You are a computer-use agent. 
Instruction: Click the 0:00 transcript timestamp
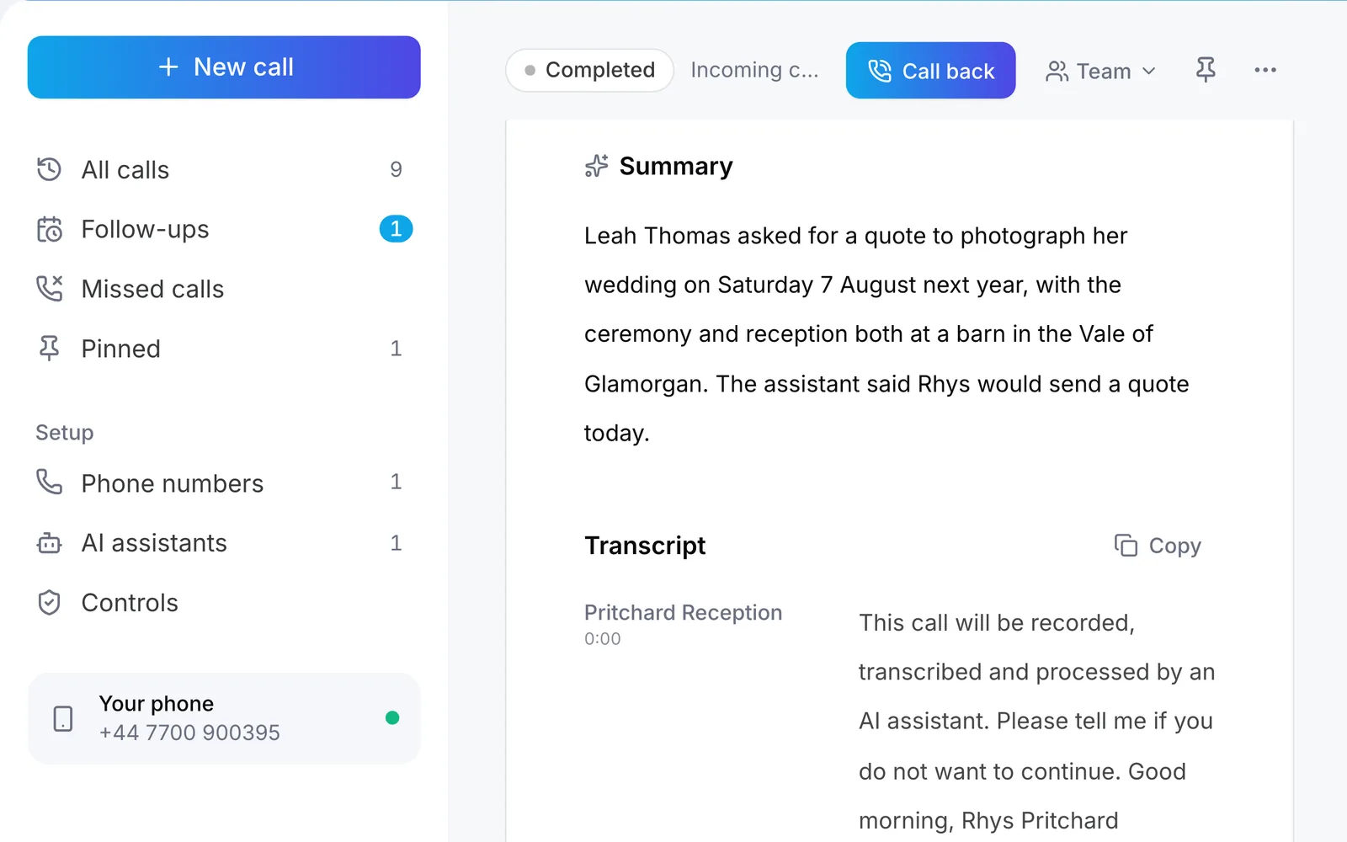(x=603, y=639)
